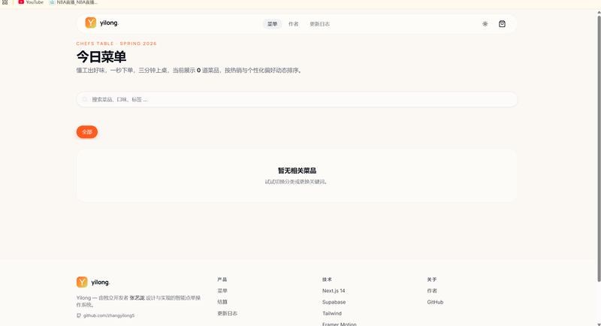The image size is (601, 326).
Task: Select the 全部 category filter pill
Action: (87, 131)
